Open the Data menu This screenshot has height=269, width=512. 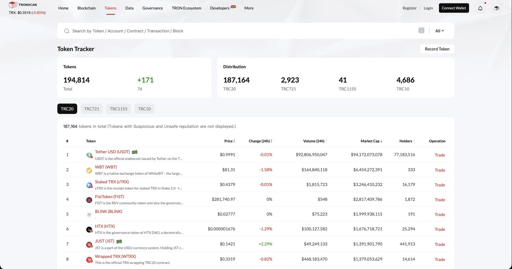coord(129,8)
